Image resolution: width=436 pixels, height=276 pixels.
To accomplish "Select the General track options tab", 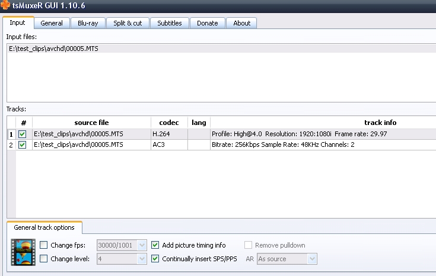I will point(44,227).
